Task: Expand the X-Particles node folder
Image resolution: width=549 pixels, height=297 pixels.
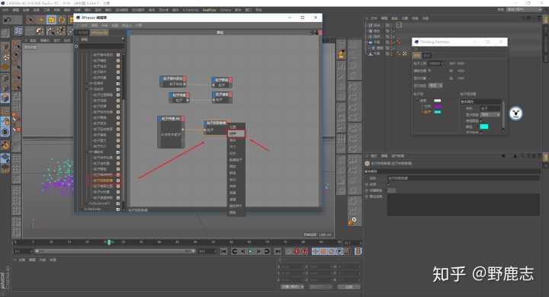Action: [82, 209]
